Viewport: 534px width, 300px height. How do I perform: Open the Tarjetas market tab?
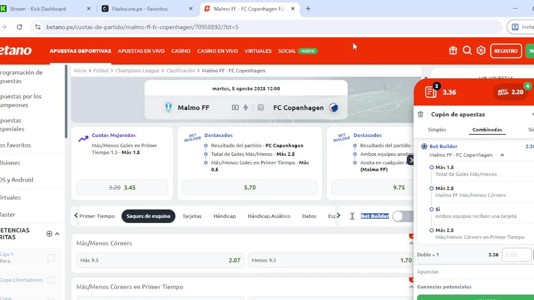coord(192,216)
